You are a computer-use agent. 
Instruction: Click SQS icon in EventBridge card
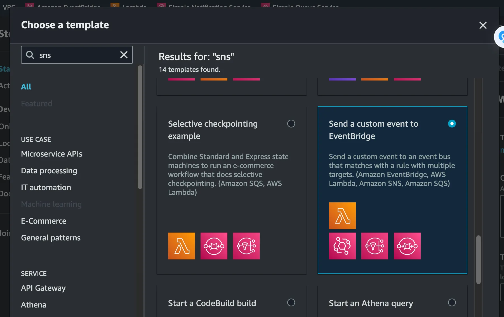[407, 246]
